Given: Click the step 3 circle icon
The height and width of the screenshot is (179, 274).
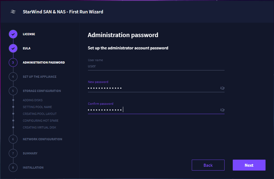Looking at the screenshot, I should [x=13, y=62].
